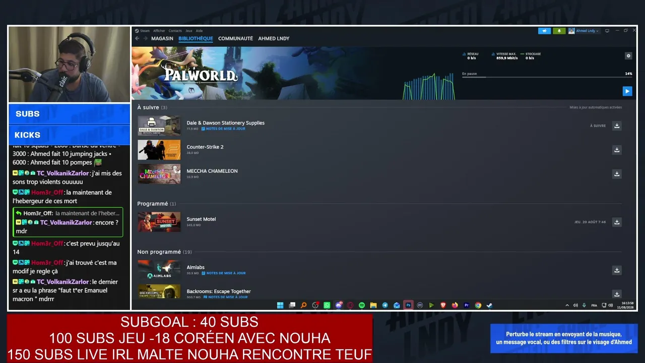Open WhatsApp from the taskbar
645x363 pixels.
pos(327,305)
